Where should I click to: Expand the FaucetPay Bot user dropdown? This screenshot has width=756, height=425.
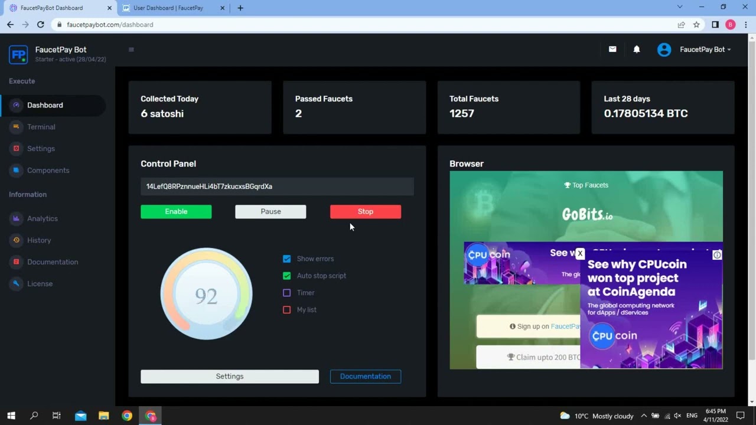(705, 50)
